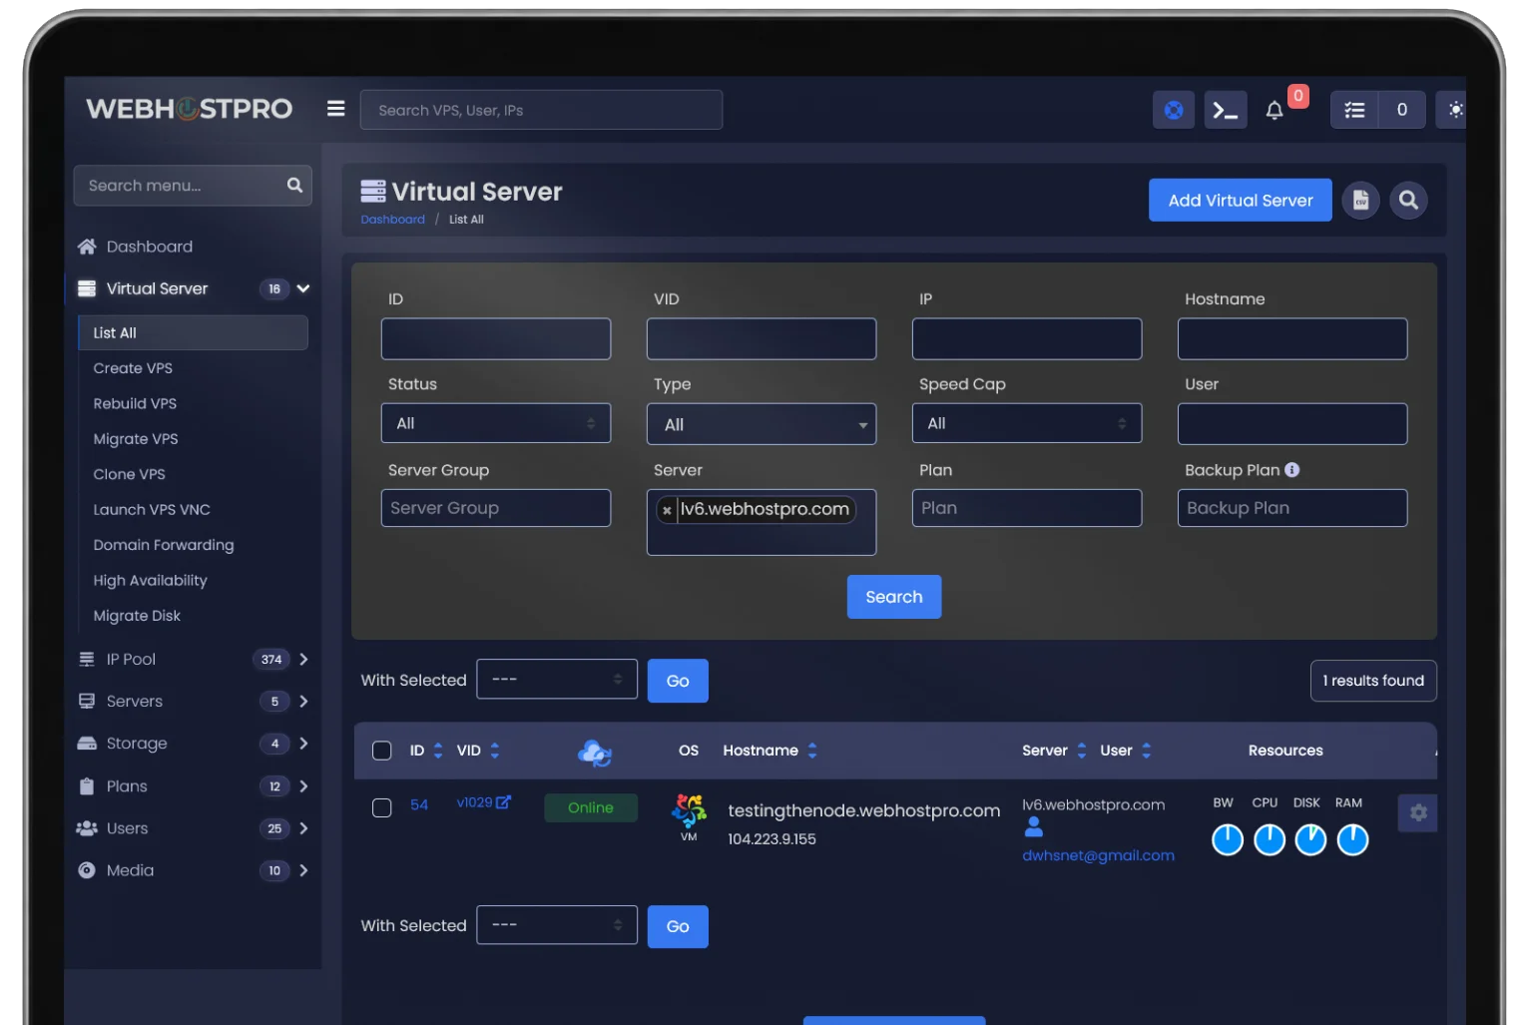Click the Dashboard home icon
This screenshot has height=1025, width=1529.
point(87,247)
